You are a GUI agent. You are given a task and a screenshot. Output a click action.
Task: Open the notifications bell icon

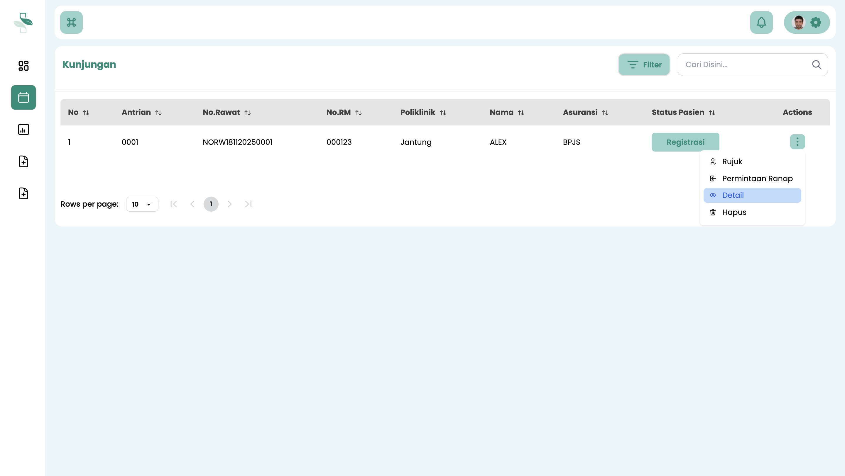pyautogui.click(x=761, y=22)
